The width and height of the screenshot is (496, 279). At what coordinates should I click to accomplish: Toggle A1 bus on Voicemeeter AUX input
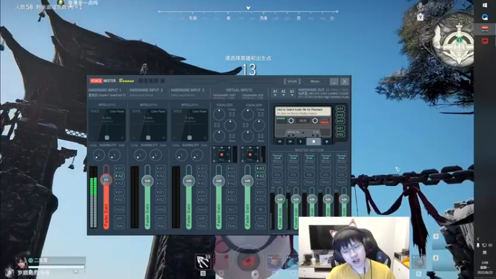(x=260, y=168)
